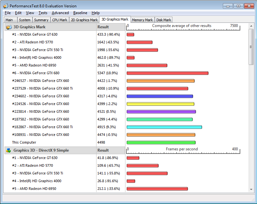Select '#3 - NVIDIA GeForce GTX 550 Ti' in 3D Graphics Mark
Viewport: 257px width, 204px height.
point(38,50)
